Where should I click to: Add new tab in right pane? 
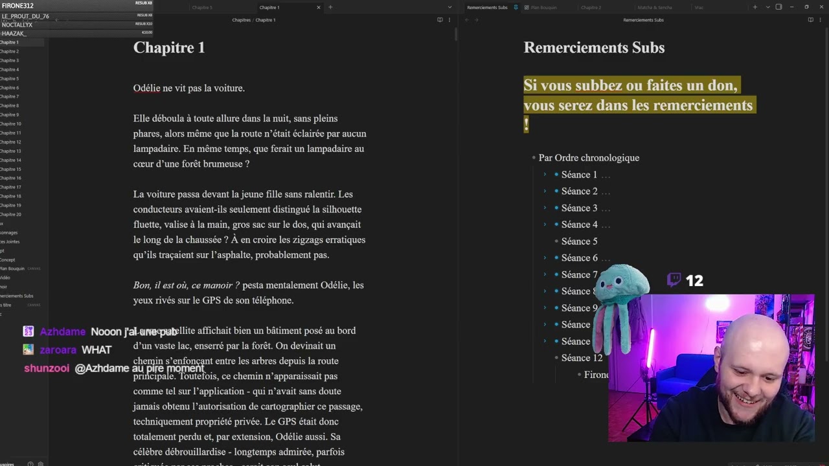[x=755, y=7]
